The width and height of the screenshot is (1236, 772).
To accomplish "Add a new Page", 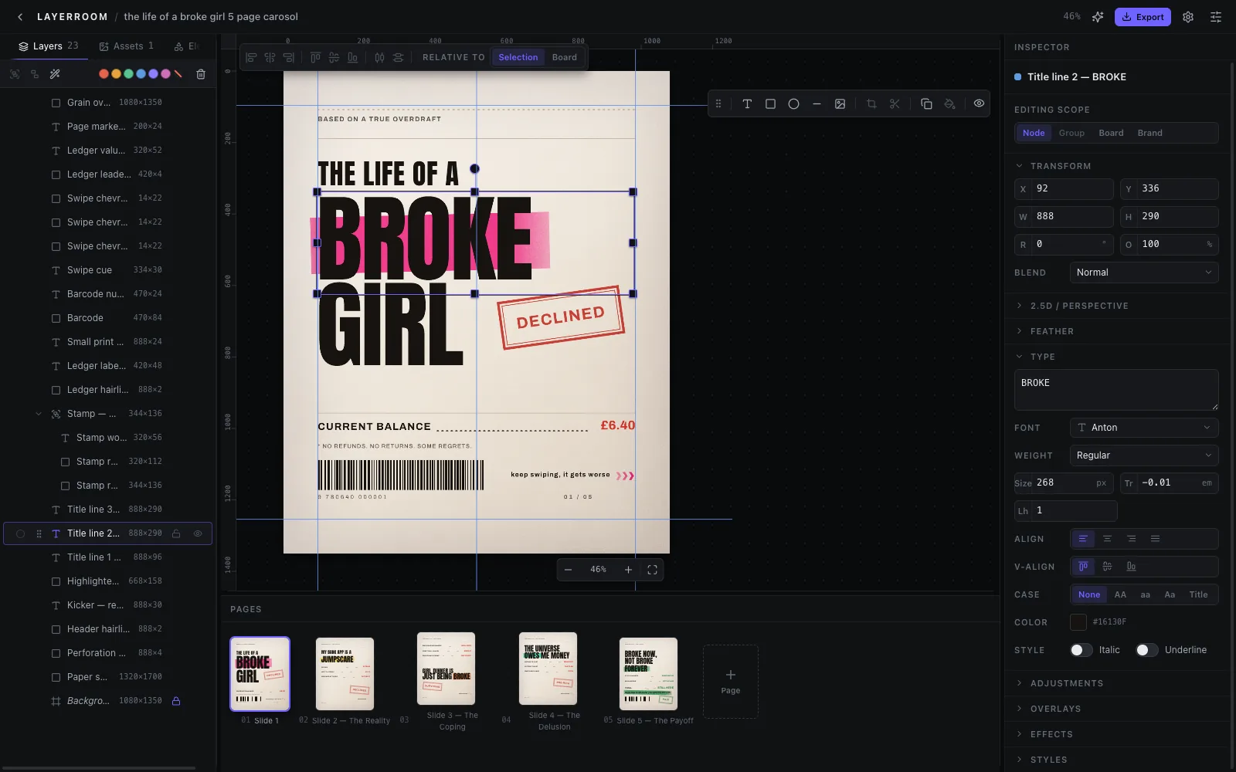I will 731,682.
